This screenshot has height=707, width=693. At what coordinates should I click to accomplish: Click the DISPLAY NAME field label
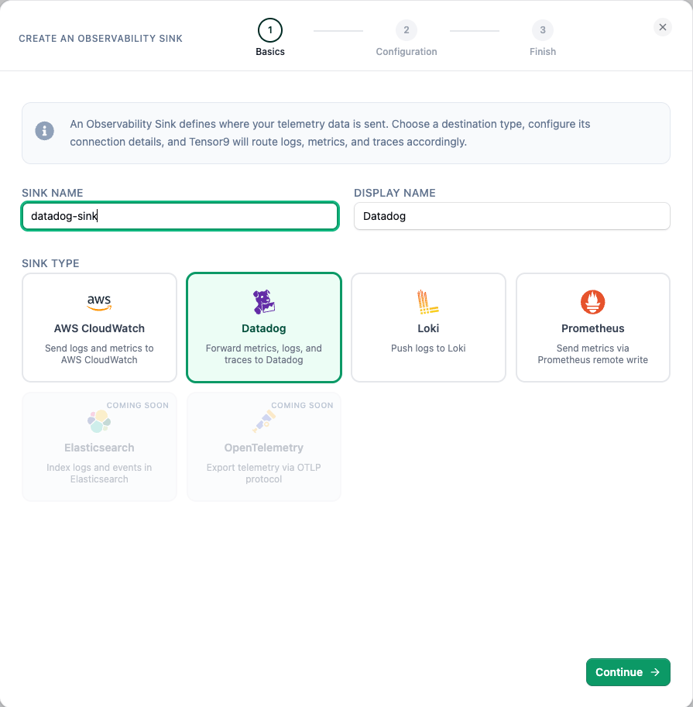[395, 193]
